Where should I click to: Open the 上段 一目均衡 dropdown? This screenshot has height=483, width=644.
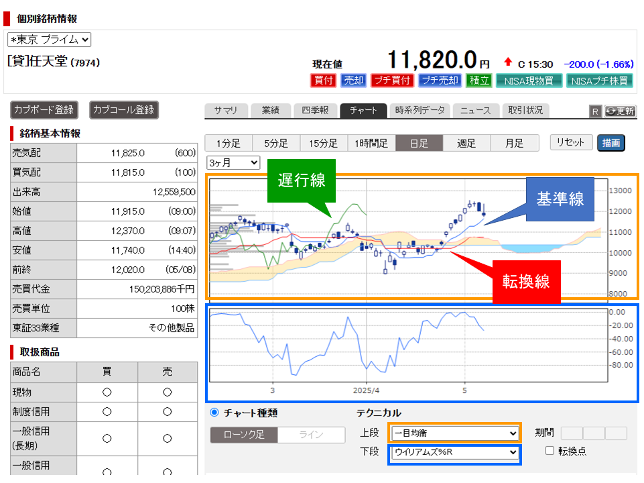tap(455, 433)
